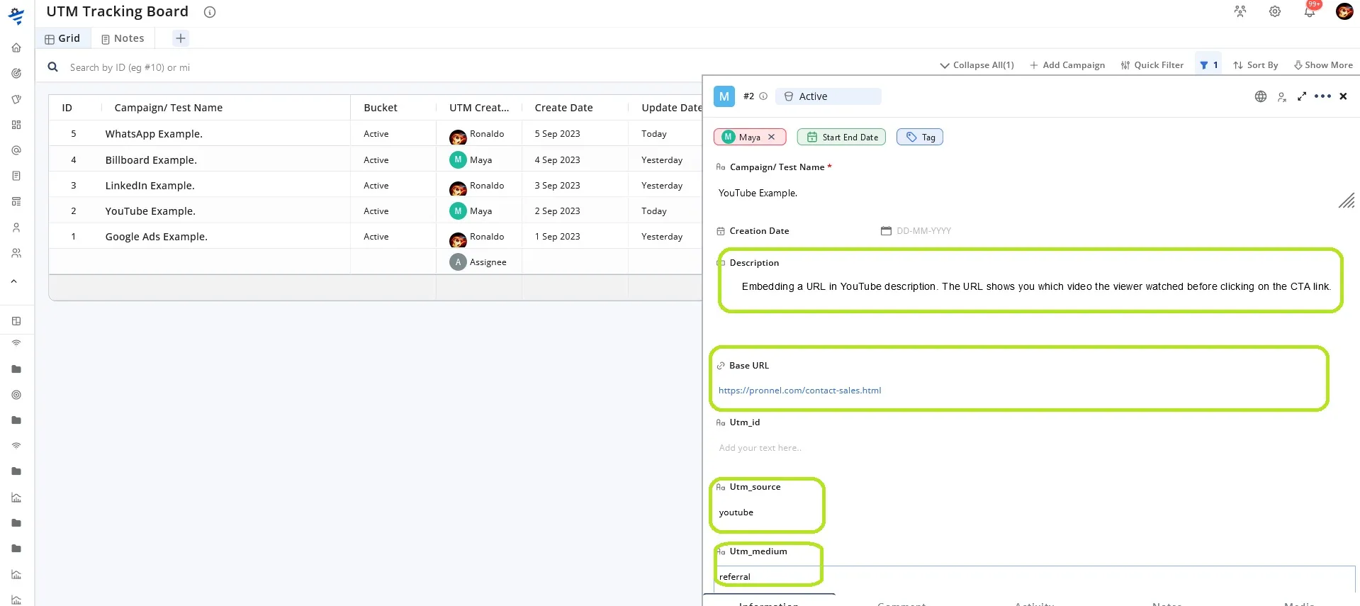Close the detail panel with the X
The width and height of the screenshot is (1360, 606).
tap(1343, 96)
